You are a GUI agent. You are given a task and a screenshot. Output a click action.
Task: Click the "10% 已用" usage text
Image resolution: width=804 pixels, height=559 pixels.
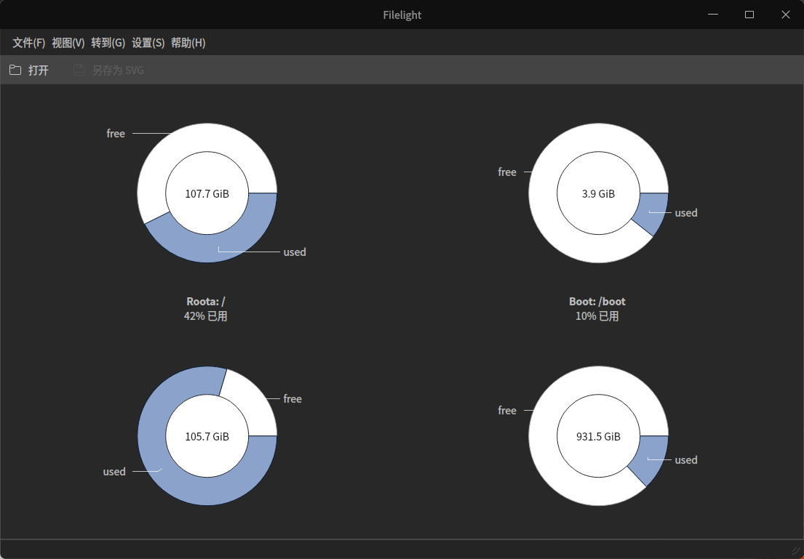coord(597,316)
